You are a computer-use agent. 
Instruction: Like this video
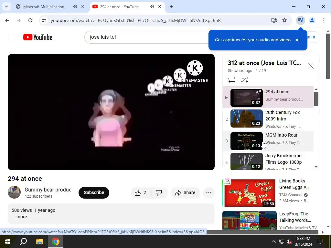[x=141, y=192]
